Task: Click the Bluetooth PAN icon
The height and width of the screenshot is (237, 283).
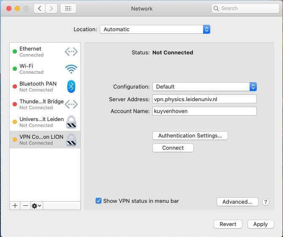Action: click(71, 87)
